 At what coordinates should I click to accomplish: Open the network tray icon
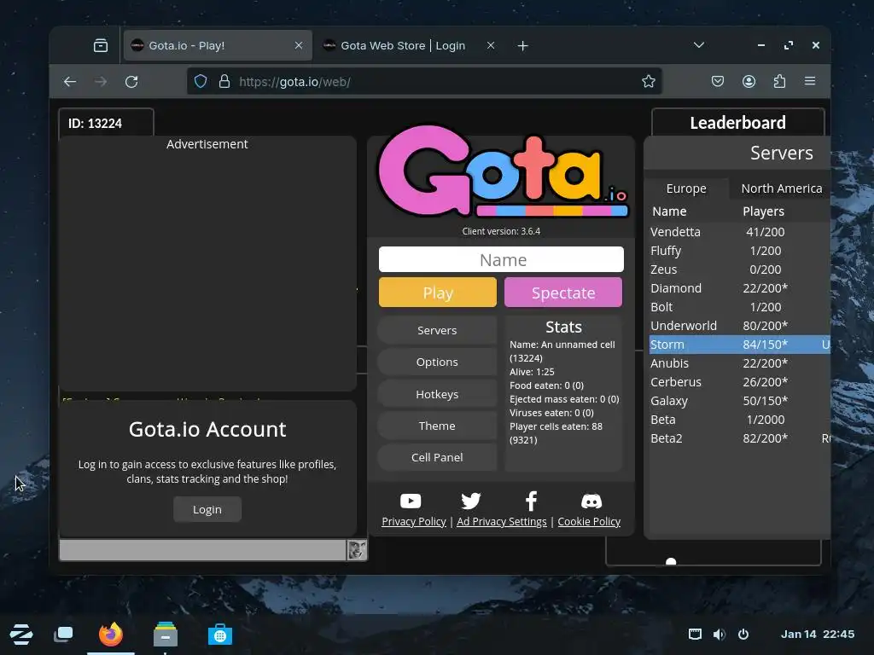(x=695, y=635)
